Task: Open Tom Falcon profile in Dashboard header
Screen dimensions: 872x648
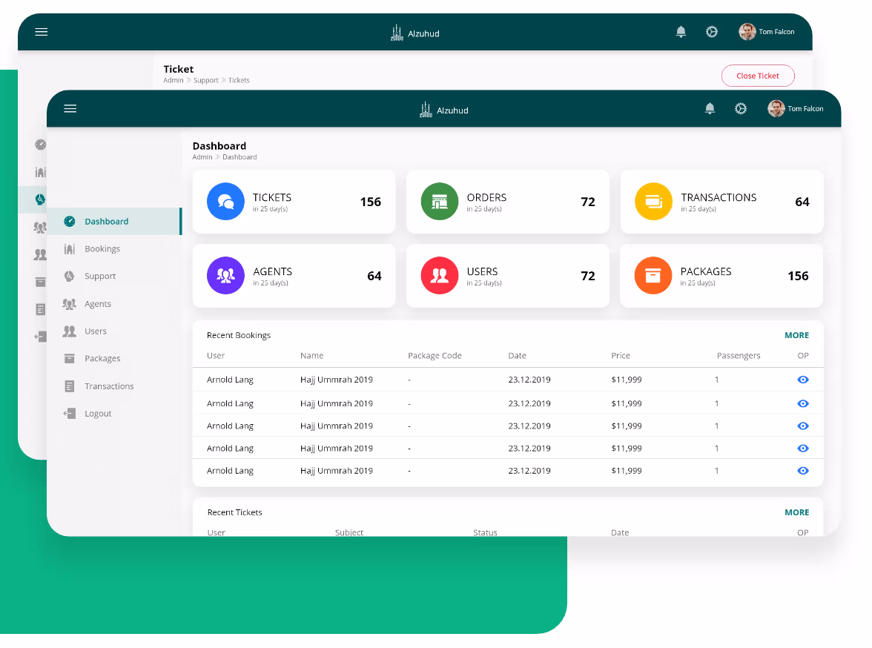Action: [796, 109]
